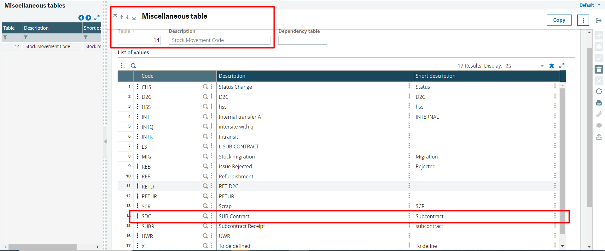Click the Print icon in right sidebar
The height and width of the screenshot is (251, 605).
(x=599, y=103)
